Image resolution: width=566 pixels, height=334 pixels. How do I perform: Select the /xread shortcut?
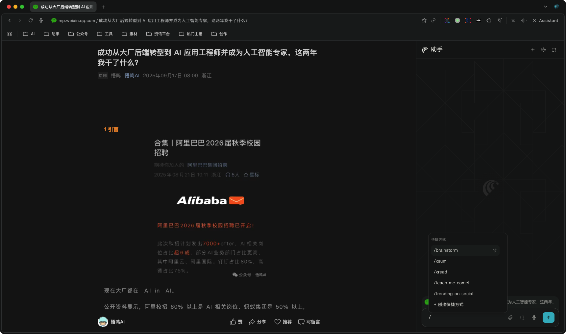tap(465, 272)
